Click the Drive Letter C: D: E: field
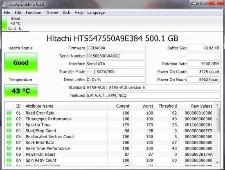 [x=116, y=79]
